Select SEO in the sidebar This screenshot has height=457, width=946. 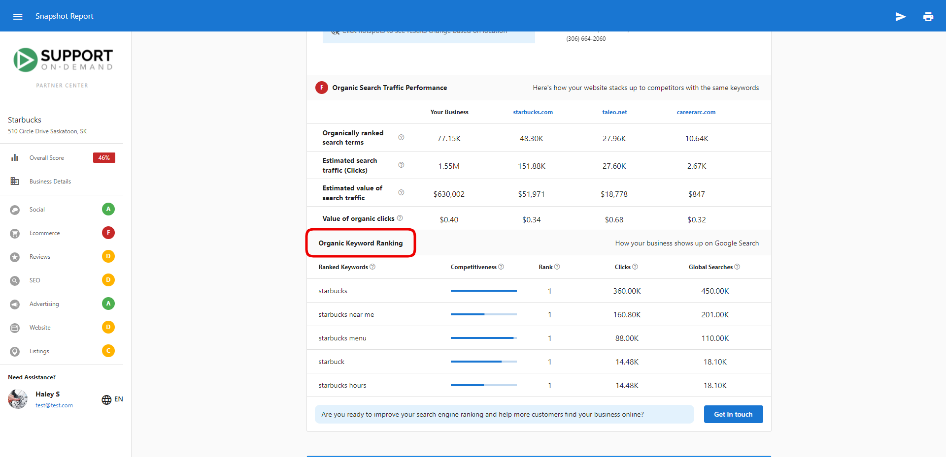[34, 280]
